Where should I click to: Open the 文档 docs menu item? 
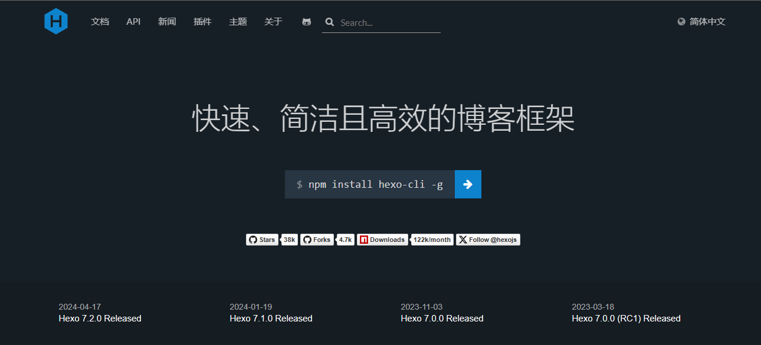coord(100,22)
